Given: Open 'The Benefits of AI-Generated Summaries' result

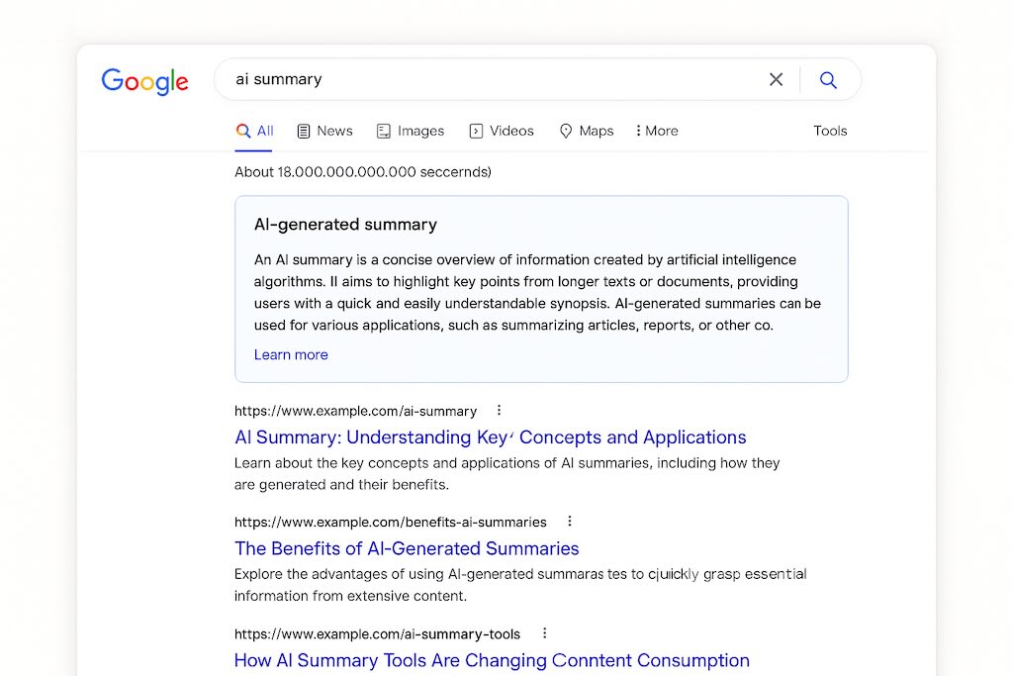Looking at the screenshot, I should click(x=407, y=548).
